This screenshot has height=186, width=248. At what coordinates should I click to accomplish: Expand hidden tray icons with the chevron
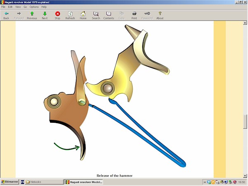point(205,182)
